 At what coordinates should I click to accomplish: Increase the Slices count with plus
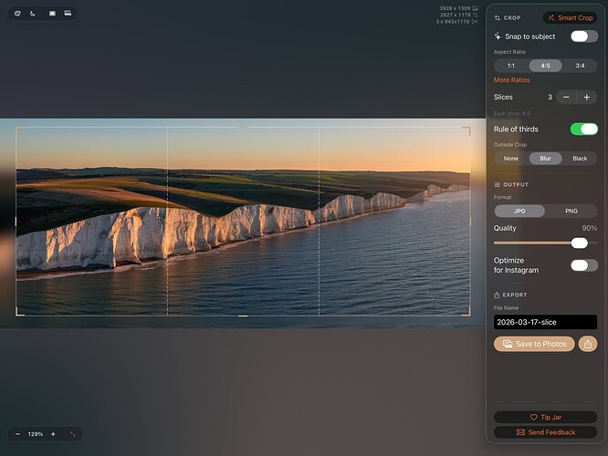(587, 97)
